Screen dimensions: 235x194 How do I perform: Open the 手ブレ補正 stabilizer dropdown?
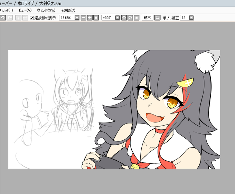(191, 18)
